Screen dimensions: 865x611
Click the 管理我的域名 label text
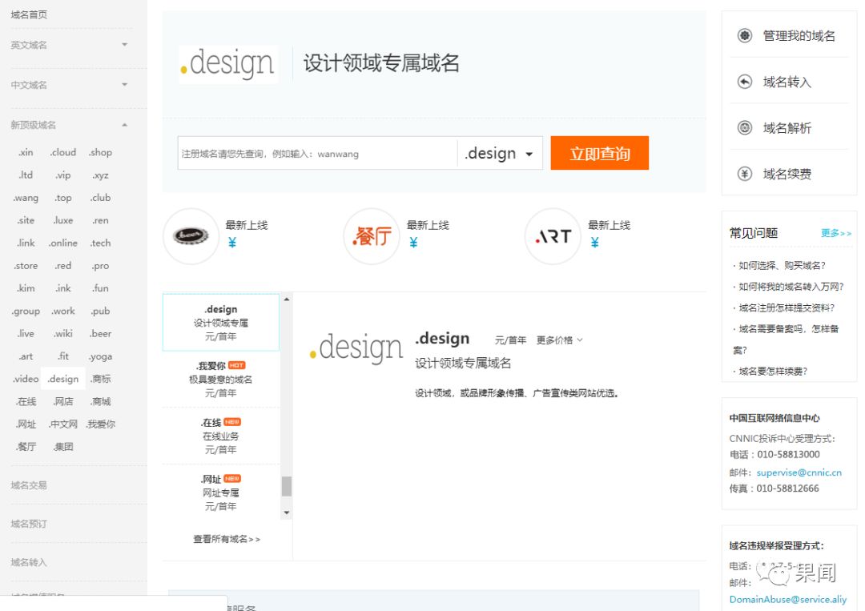click(799, 36)
